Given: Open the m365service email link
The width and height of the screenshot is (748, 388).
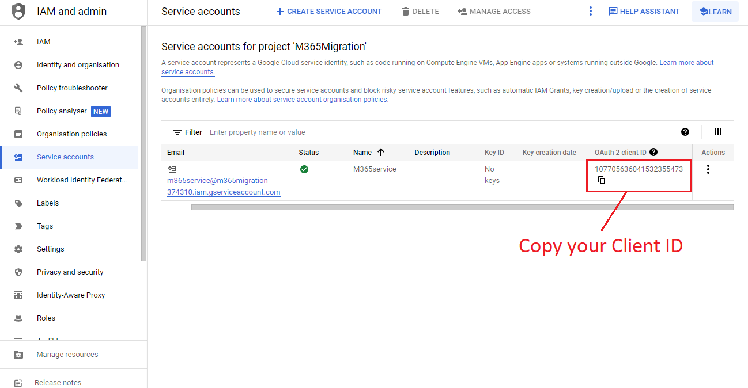Looking at the screenshot, I should 224,187.
